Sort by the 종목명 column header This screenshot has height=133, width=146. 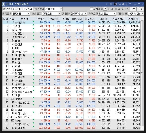(24, 19)
